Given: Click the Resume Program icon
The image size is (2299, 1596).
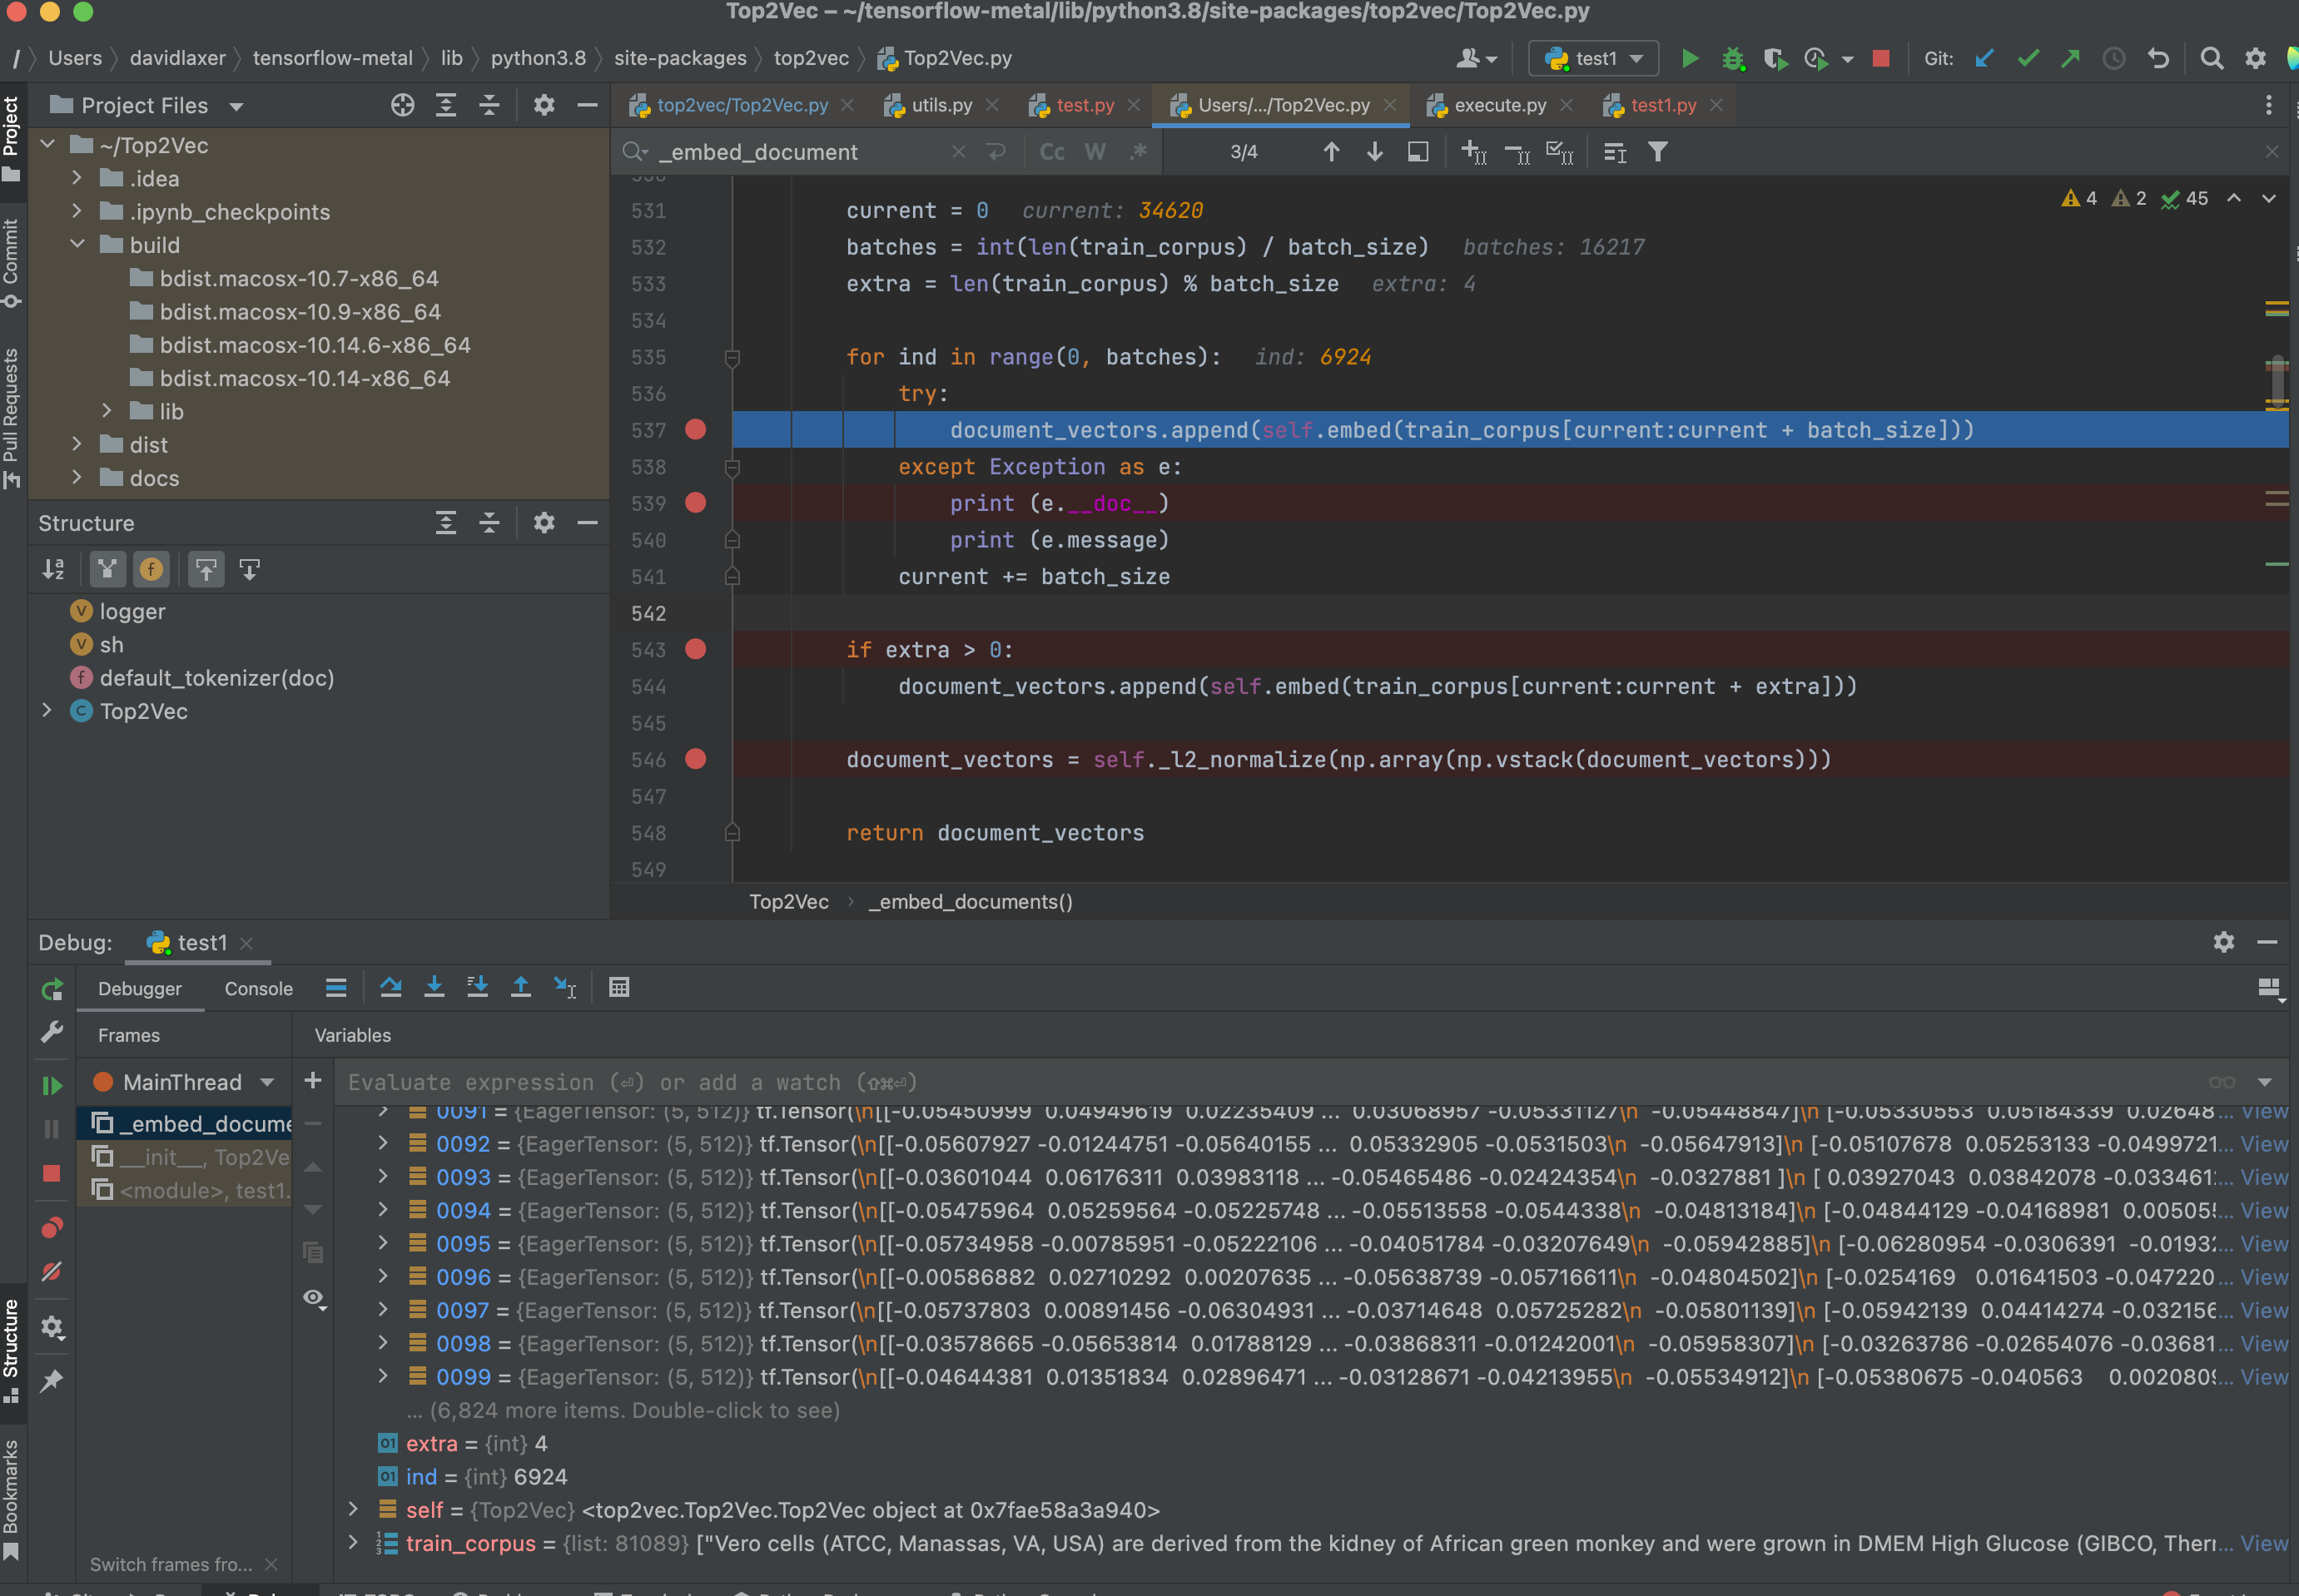Looking at the screenshot, I should point(52,1085).
